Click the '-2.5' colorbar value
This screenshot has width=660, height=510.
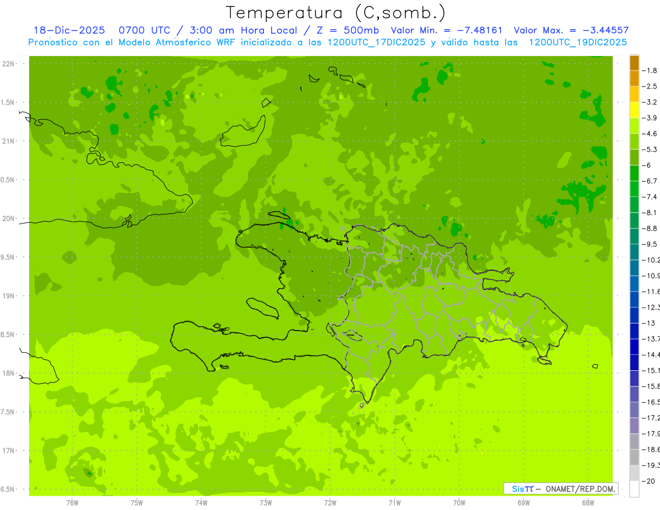650,86
